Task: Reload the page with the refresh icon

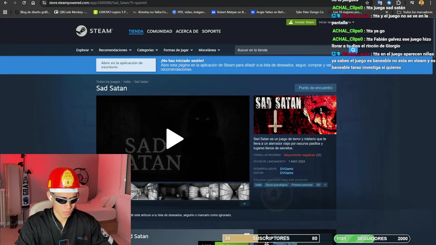Action: [x=24, y=3]
